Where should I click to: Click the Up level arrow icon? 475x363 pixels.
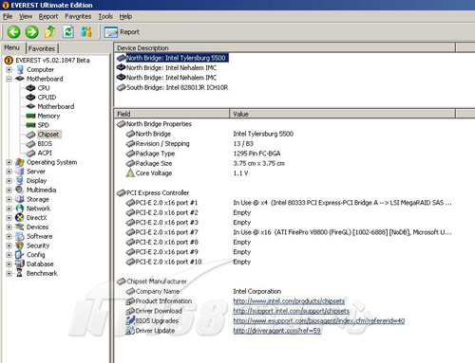click(x=49, y=32)
